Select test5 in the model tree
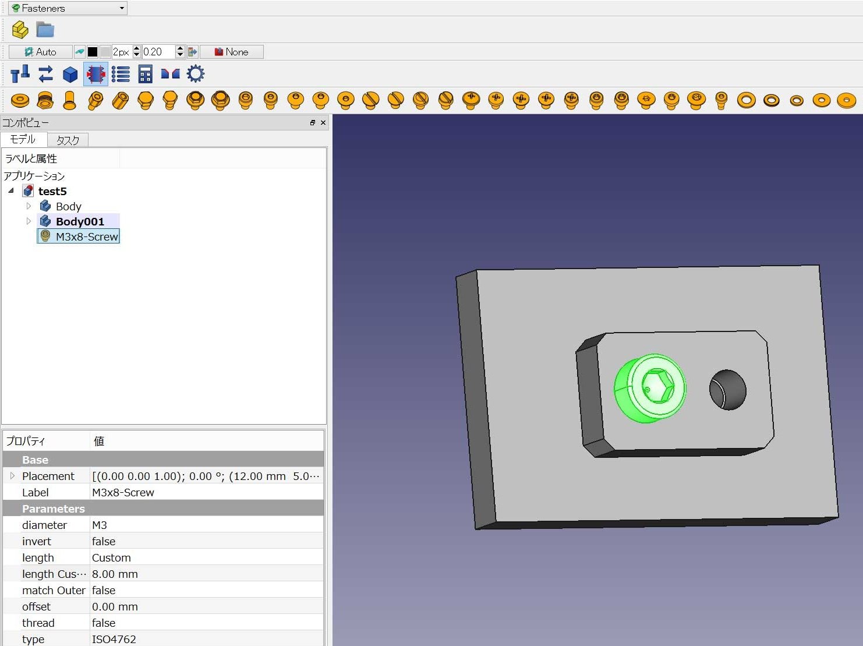Viewport: 863px width, 646px height. click(x=52, y=191)
